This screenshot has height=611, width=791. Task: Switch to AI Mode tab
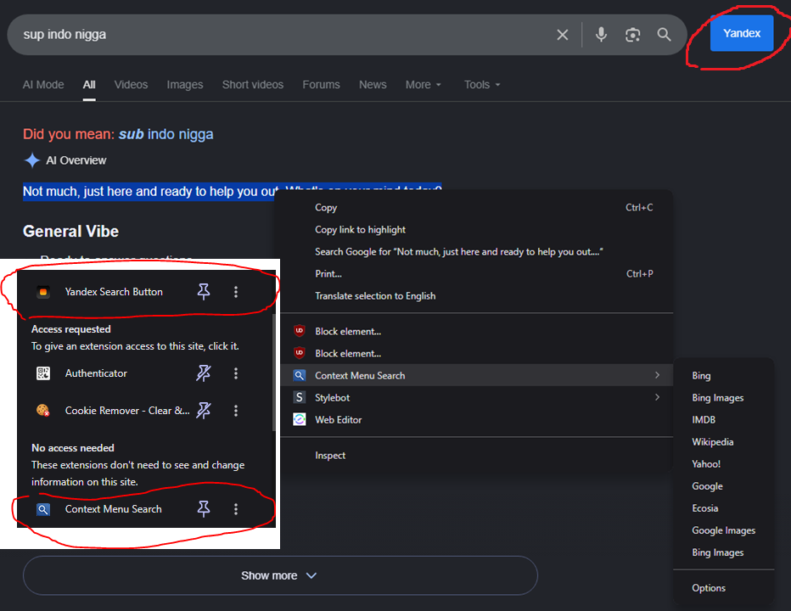(43, 85)
